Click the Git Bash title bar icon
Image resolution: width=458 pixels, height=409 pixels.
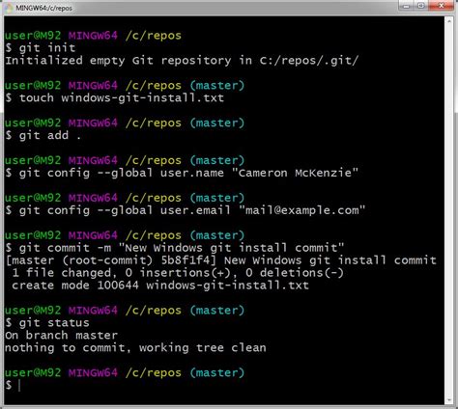[9, 8]
